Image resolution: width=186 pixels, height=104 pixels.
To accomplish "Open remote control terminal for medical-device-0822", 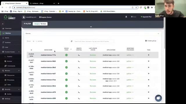I will pyautogui.click(x=79, y=61).
